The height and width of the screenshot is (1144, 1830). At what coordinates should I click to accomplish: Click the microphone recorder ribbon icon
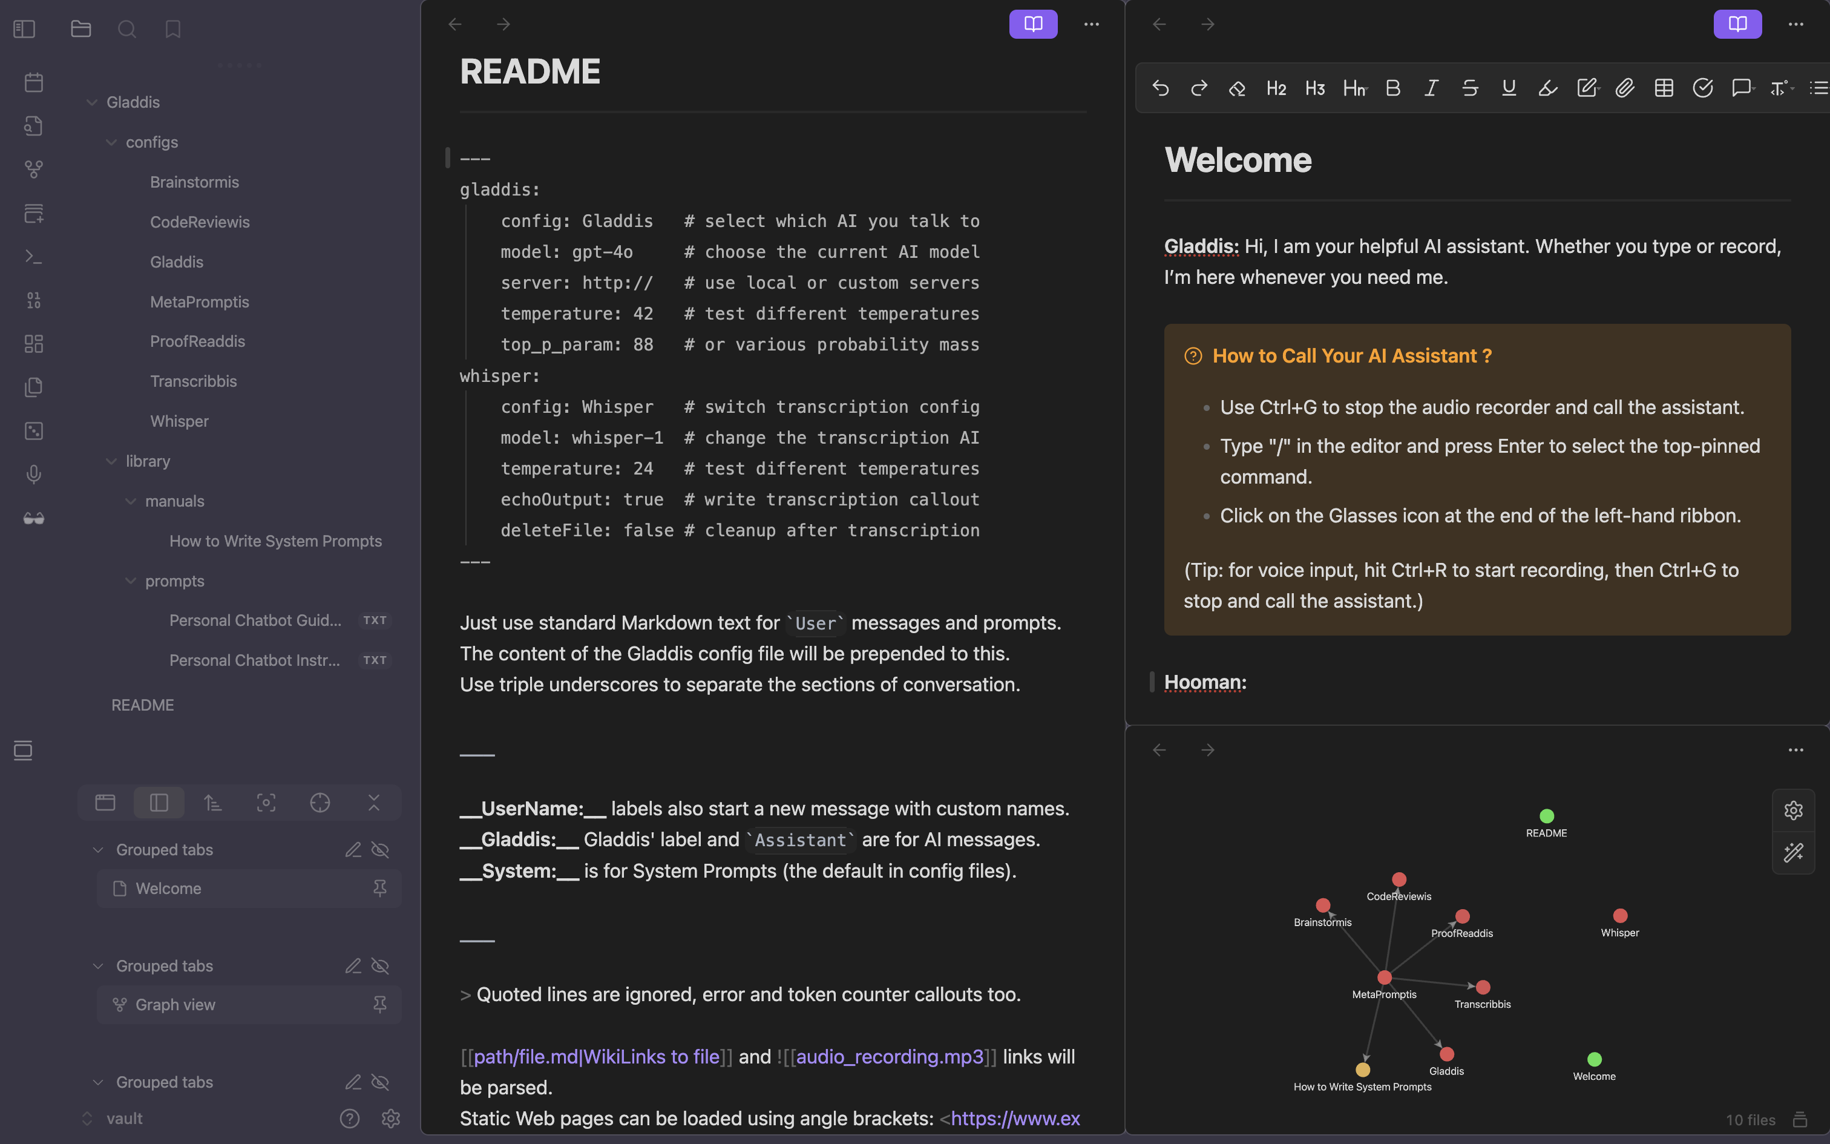[x=33, y=475]
